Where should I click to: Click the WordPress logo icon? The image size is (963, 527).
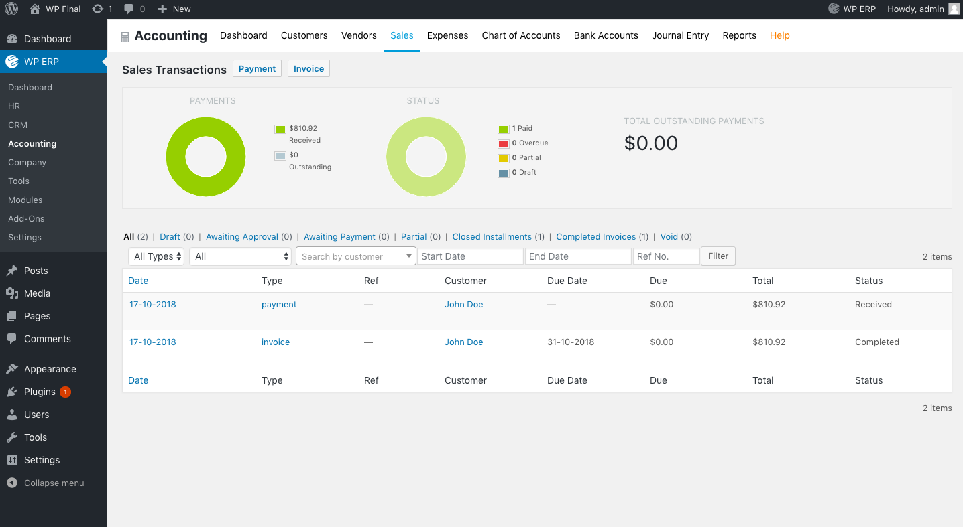pos(11,9)
